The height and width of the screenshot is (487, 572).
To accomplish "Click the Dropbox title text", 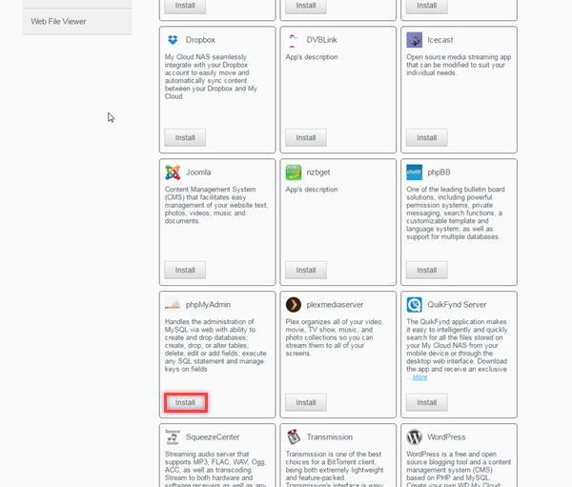I will (x=200, y=40).
